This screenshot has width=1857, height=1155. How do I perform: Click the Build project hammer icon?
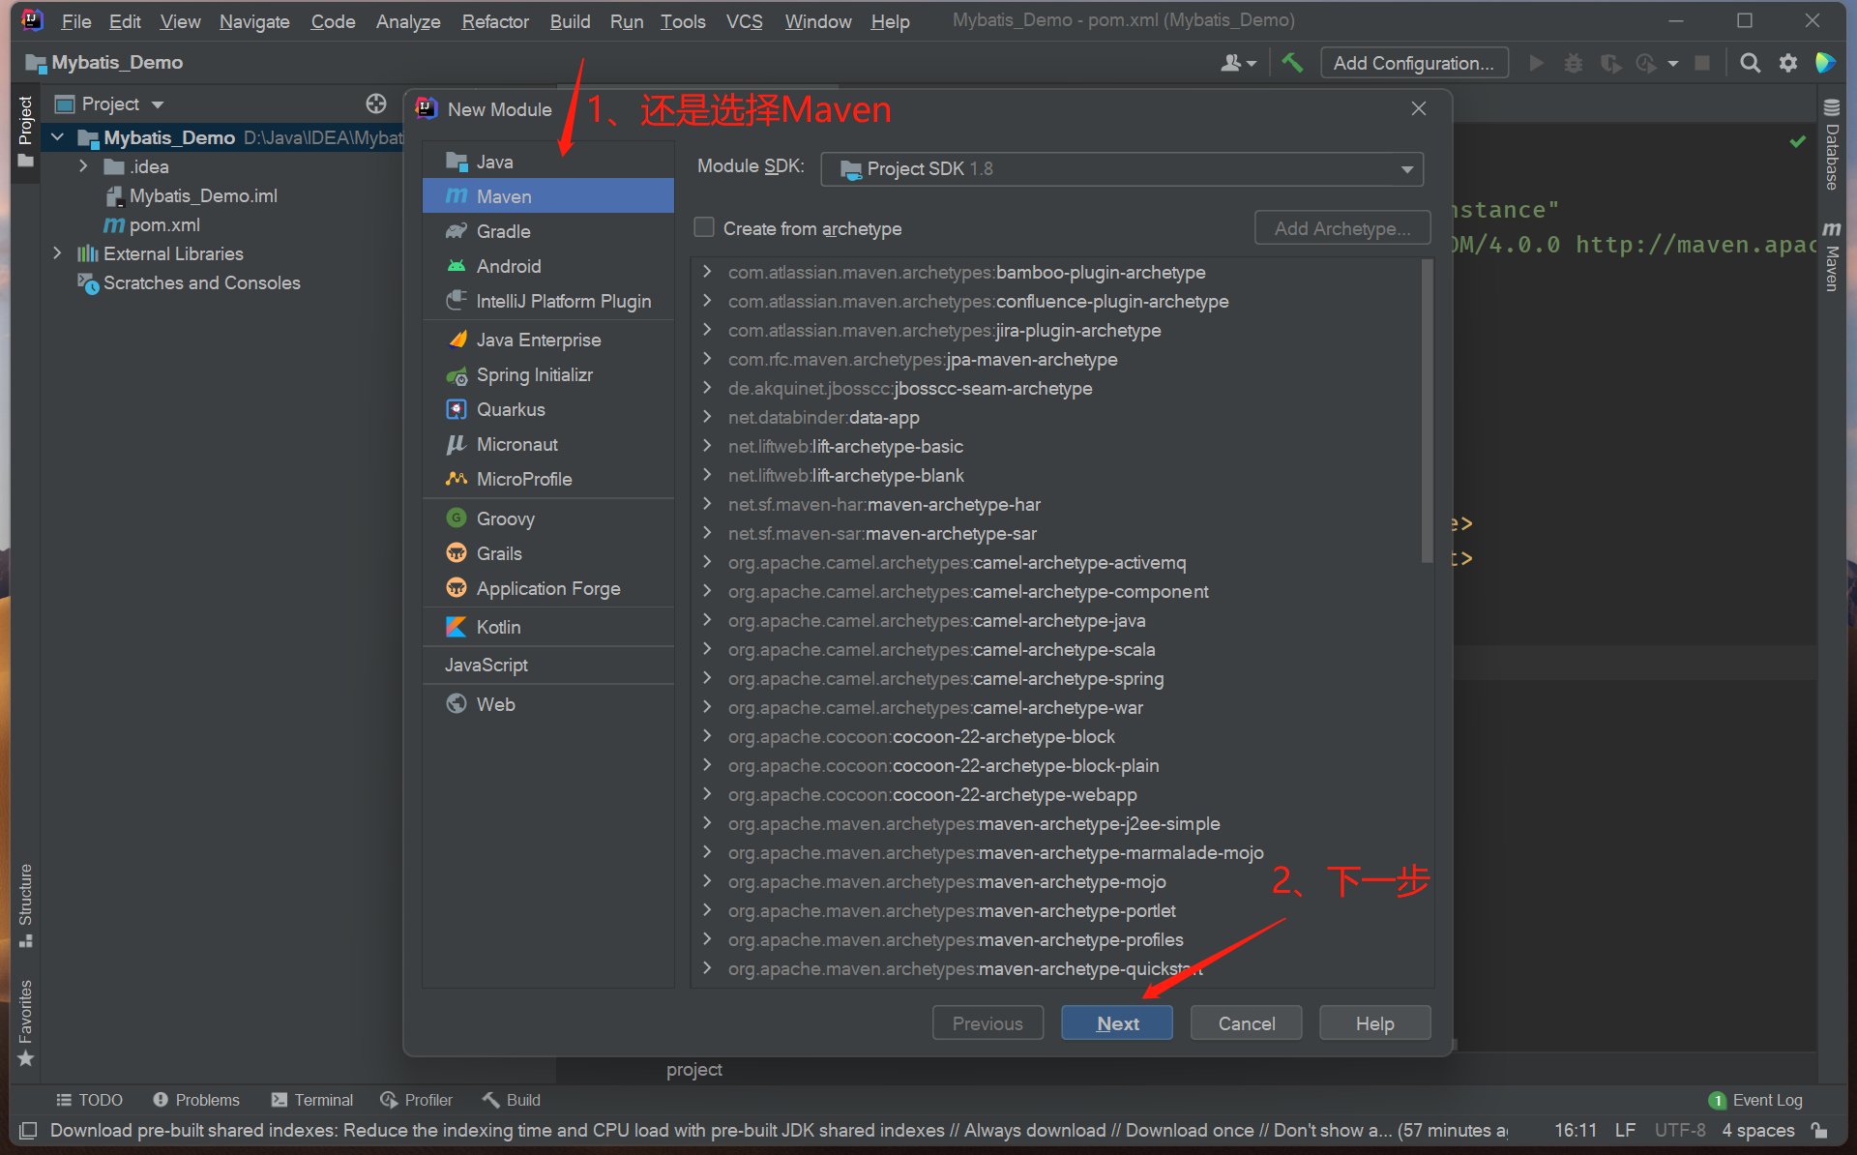click(x=1292, y=63)
